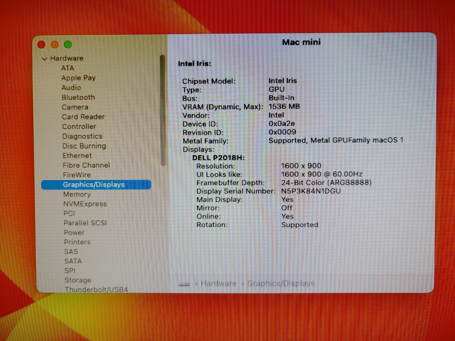Select Audio in the sidebar
This screenshot has width=455, height=341.
(71, 88)
